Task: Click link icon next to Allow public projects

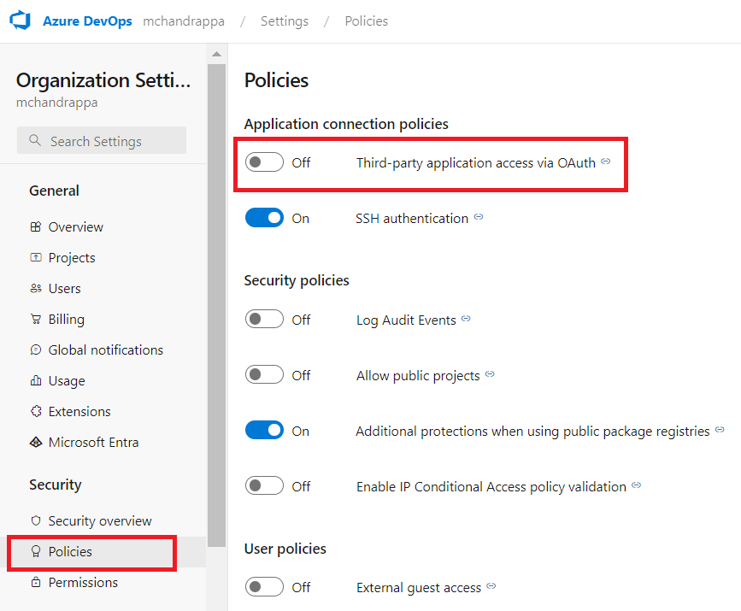Action: click(490, 374)
